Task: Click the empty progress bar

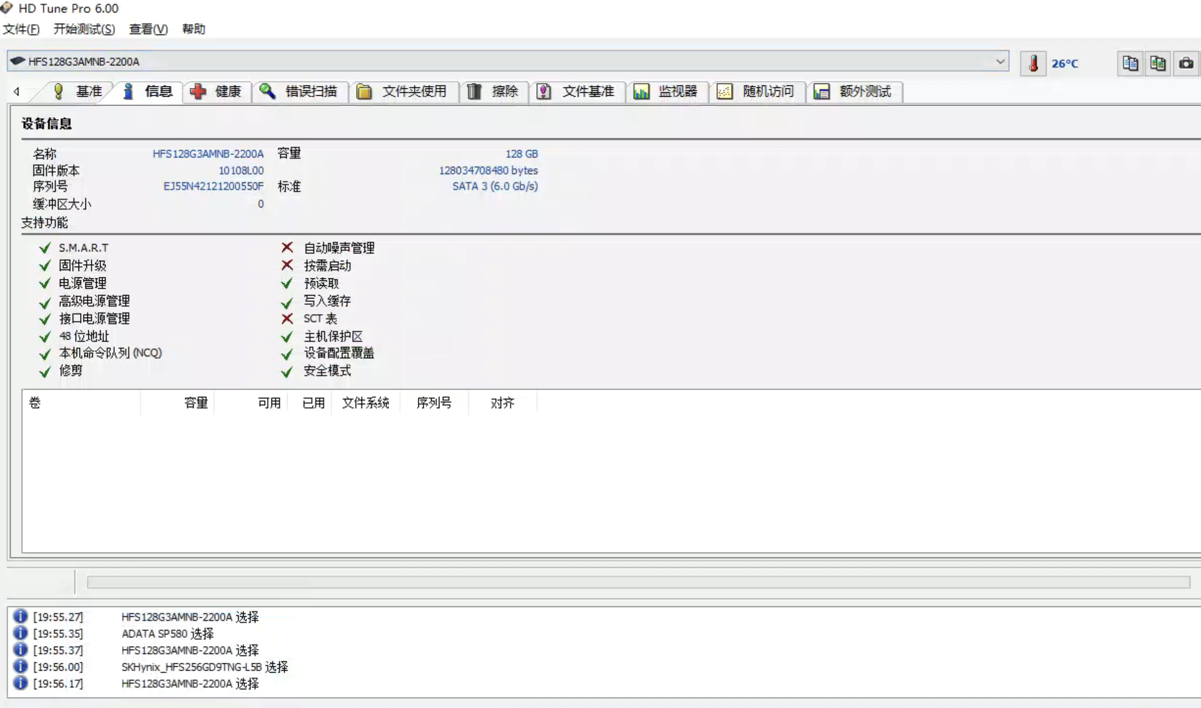Action: 638,582
